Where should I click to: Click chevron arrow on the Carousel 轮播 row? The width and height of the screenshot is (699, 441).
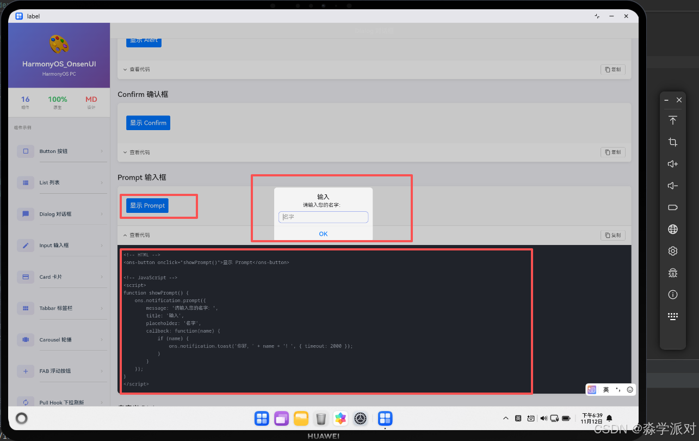102,340
